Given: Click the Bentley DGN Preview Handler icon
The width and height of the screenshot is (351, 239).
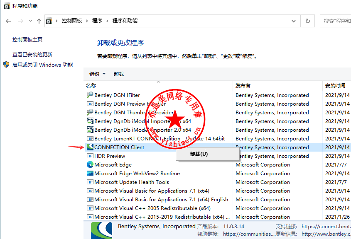Looking at the screenshot, I should click(x=90, y=104).
